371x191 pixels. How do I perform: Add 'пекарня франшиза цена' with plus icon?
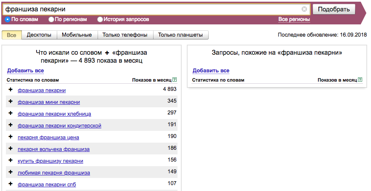coord(11,137)
